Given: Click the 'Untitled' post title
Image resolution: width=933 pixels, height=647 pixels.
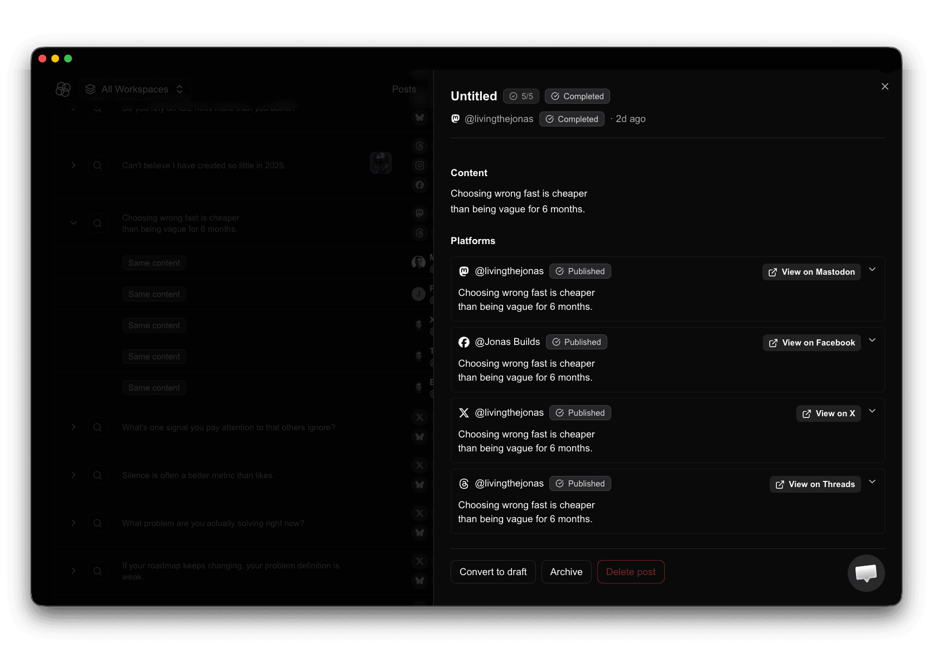Looking at the screenshot, I should [x=473, y=96].
